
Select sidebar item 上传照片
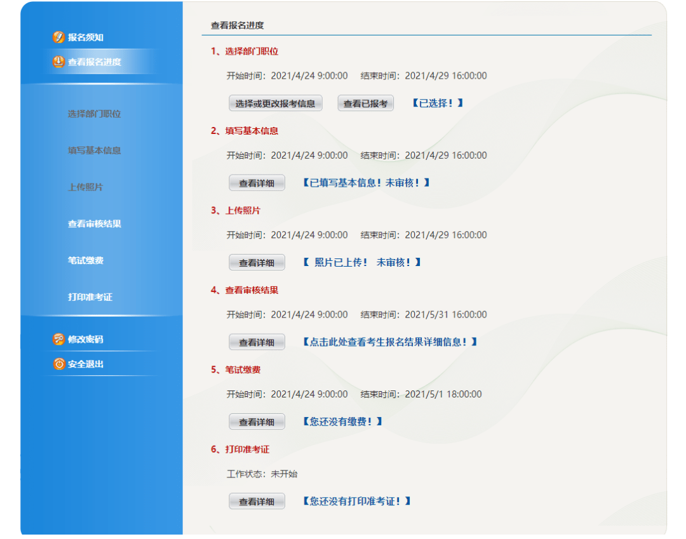[x=85, y=187]
